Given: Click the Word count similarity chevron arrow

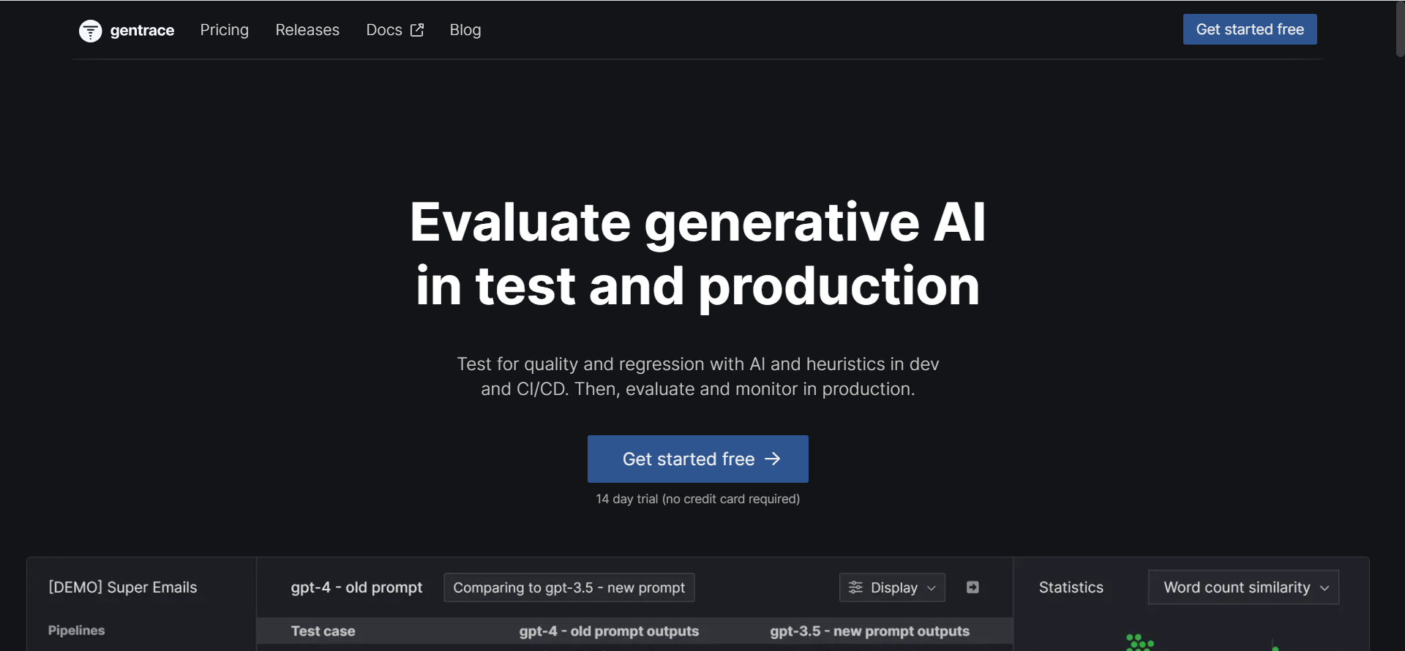Looking at the screenshot, I should (x=1325, y=588).
